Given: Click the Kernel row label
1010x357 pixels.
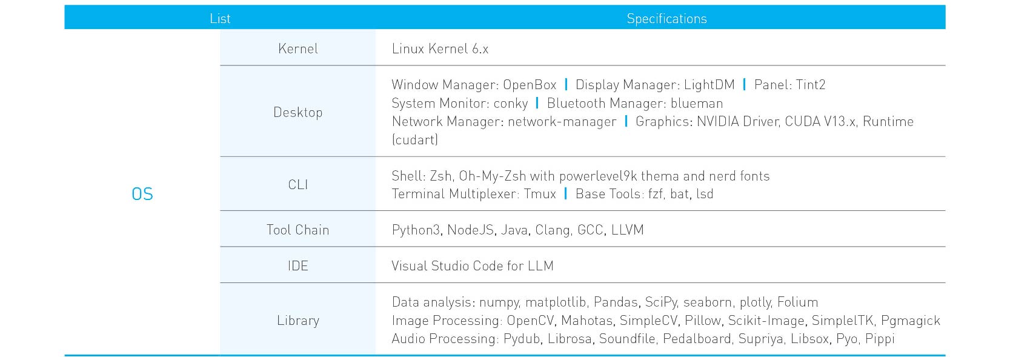Looking at the screenshot, I should pyautogui.click(x=297, y=48).
